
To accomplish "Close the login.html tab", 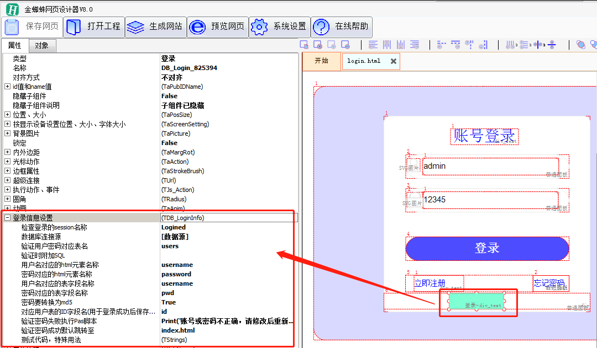I will tap(394, 61).
